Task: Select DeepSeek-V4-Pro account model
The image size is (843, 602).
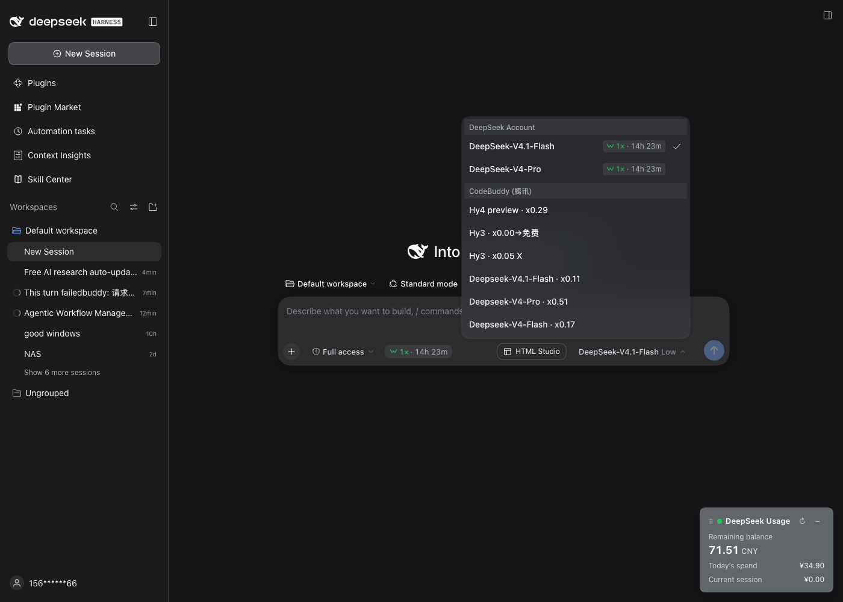Action: click(576, 169)
